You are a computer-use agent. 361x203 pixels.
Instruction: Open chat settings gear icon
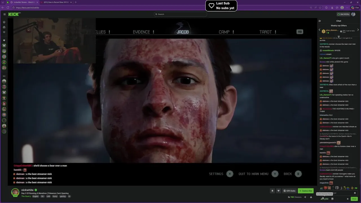(x=347, y=199)
